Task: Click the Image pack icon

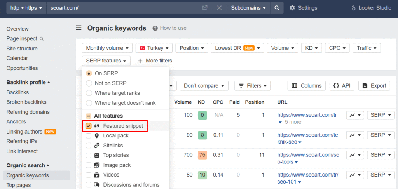Action: click(x=97, y=165)
